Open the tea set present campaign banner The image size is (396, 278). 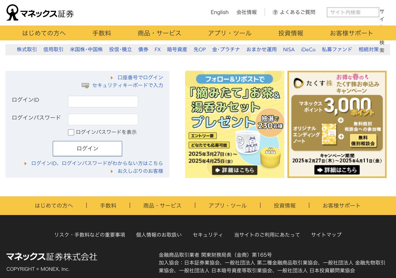(235, 124)
